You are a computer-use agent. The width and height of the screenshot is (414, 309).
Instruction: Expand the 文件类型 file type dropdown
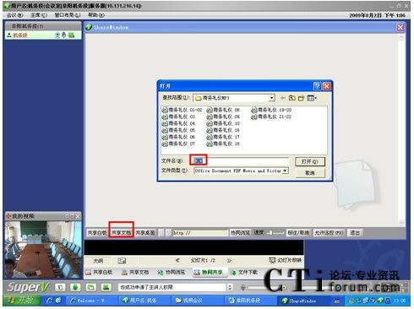coord(286,171)
